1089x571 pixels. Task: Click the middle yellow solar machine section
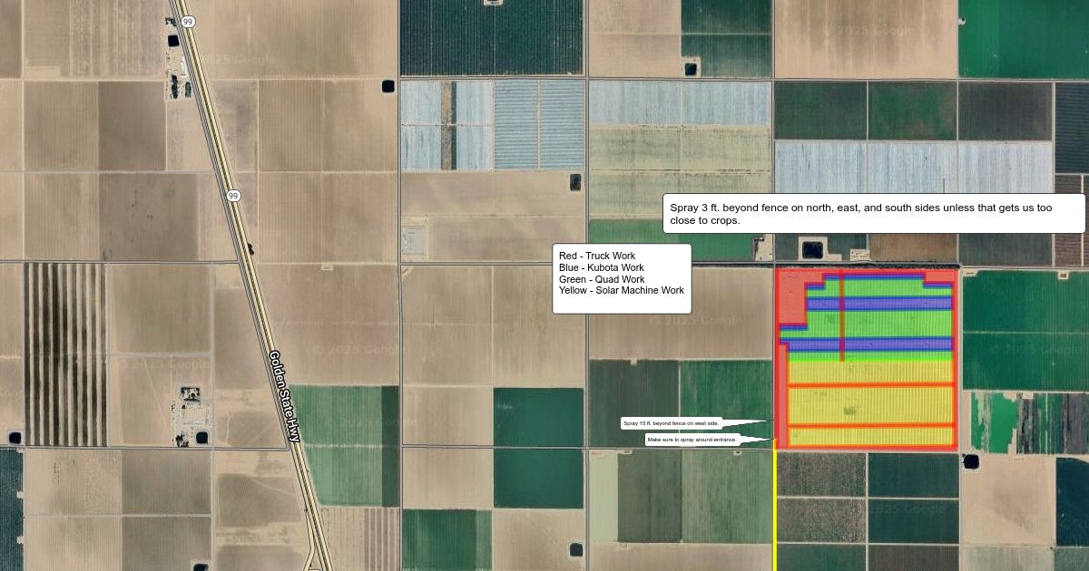tap(869, 404)
